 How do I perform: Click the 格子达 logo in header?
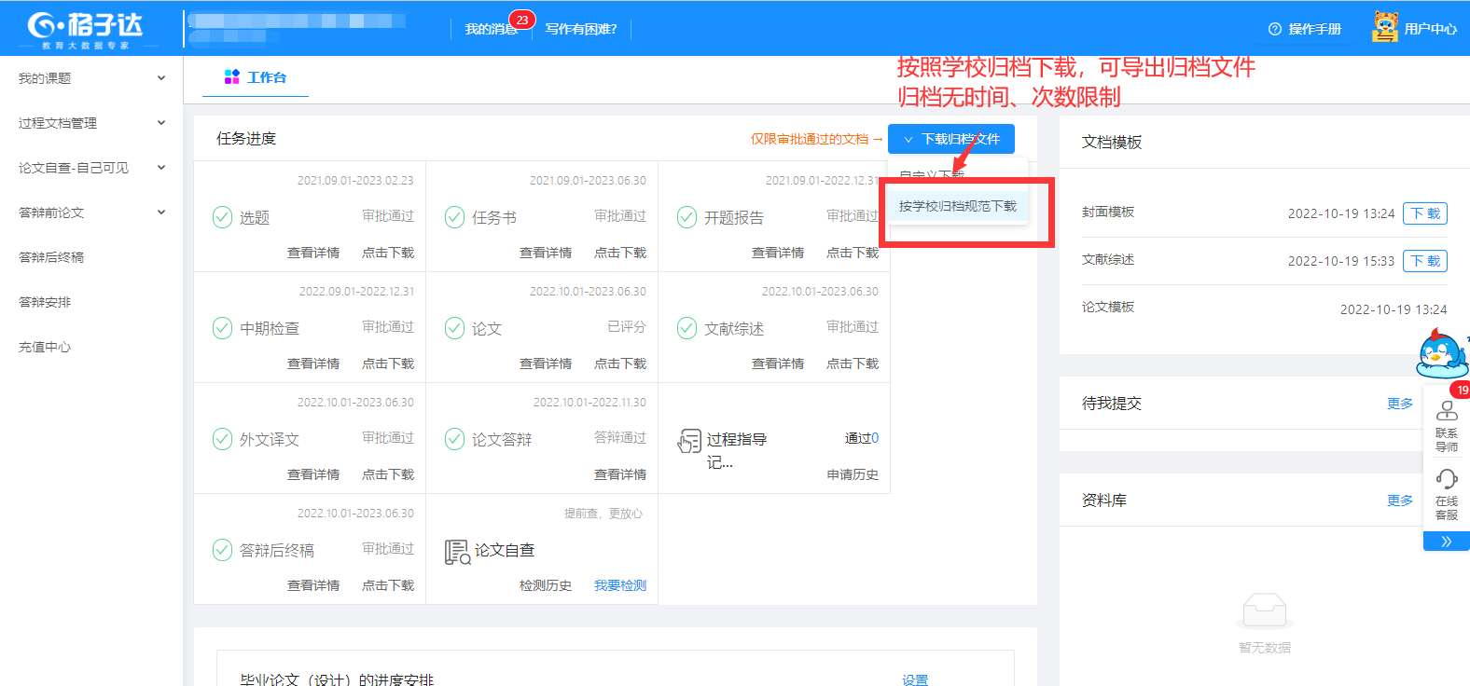point(85,28)
